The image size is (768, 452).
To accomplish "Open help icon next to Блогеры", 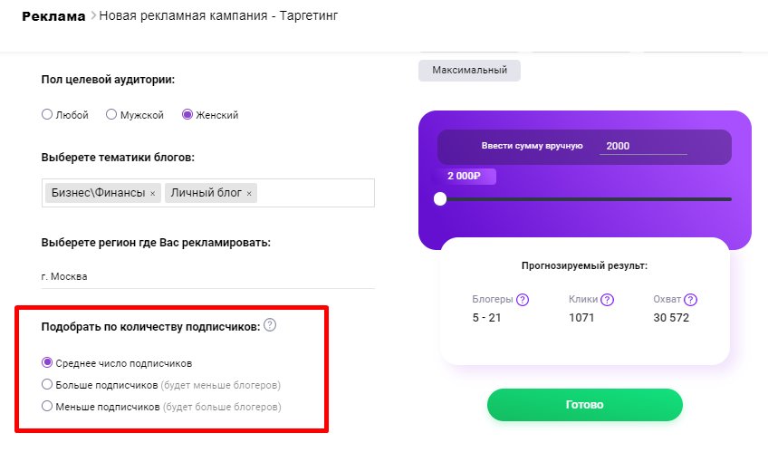I will pos(523,300).
